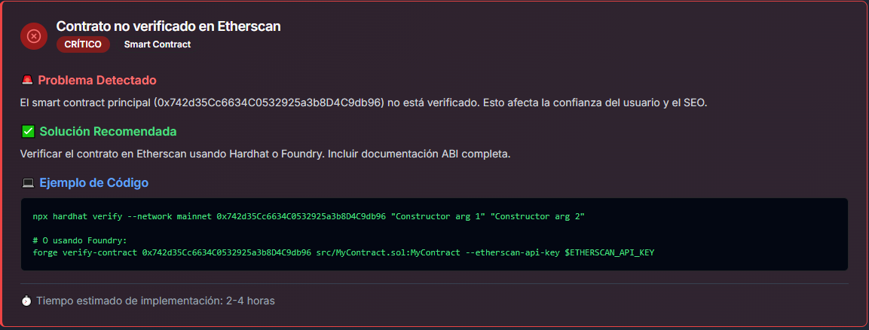869x330 pixels.
Task: Click the CRÍTICO severity badge
Action: (83, 44)
